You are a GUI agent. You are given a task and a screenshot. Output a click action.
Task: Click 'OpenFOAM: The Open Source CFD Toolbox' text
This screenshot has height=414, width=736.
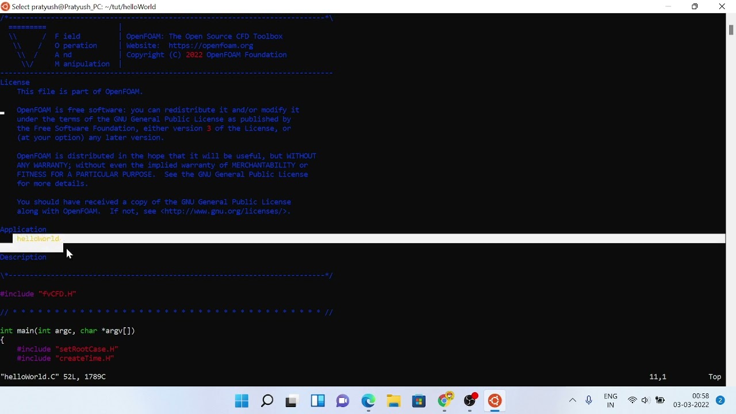pyautogui.click(x=204, y=36)
